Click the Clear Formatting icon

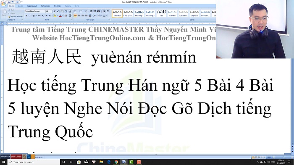(x=62, y=11)
